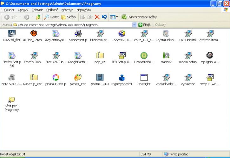Screen dimensions: 230x158
Task: Open the Úpravy menu
Action: [23, 10]
